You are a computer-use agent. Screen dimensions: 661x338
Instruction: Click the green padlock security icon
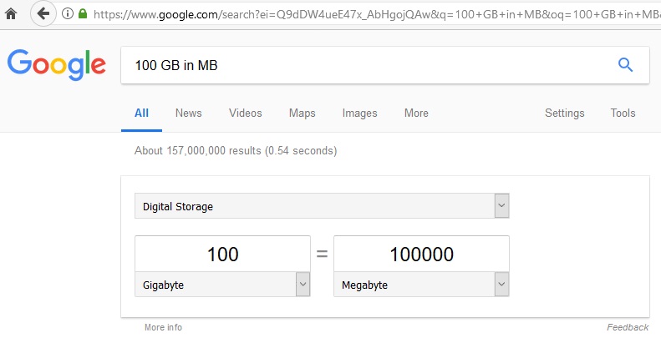pos(83,13)
